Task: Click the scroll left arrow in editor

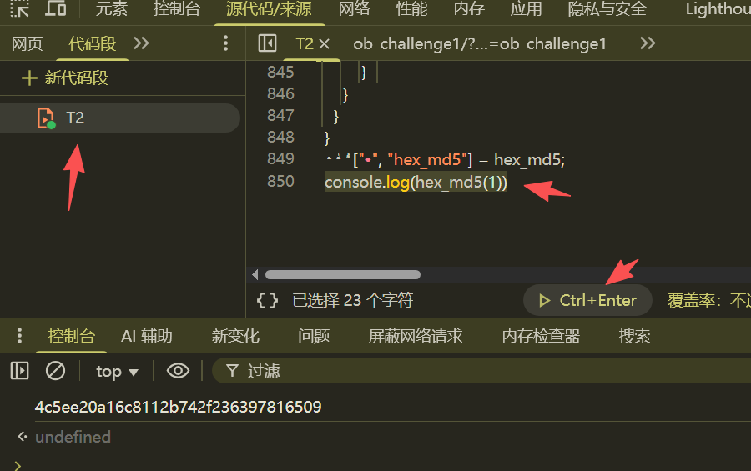Action: tap(255, 275)
